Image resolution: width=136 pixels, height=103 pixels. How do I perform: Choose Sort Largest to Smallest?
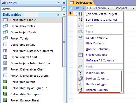101,20
